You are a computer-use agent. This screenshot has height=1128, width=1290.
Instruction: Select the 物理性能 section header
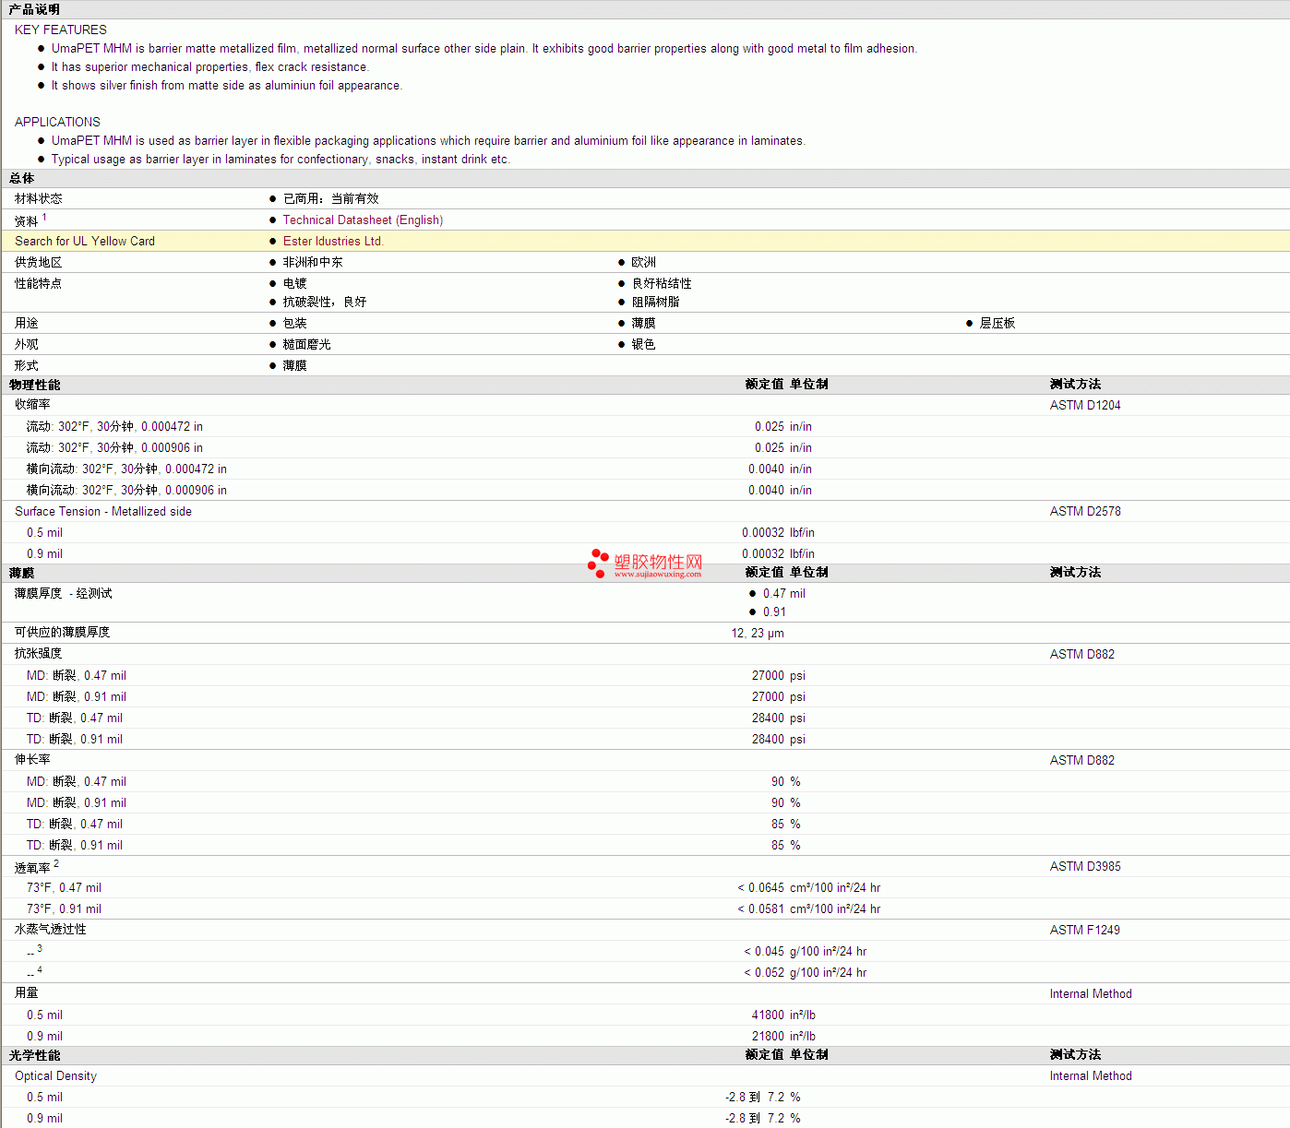[34, 385]
